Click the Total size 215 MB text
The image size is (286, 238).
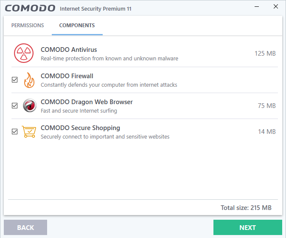[x=246, y=208]
